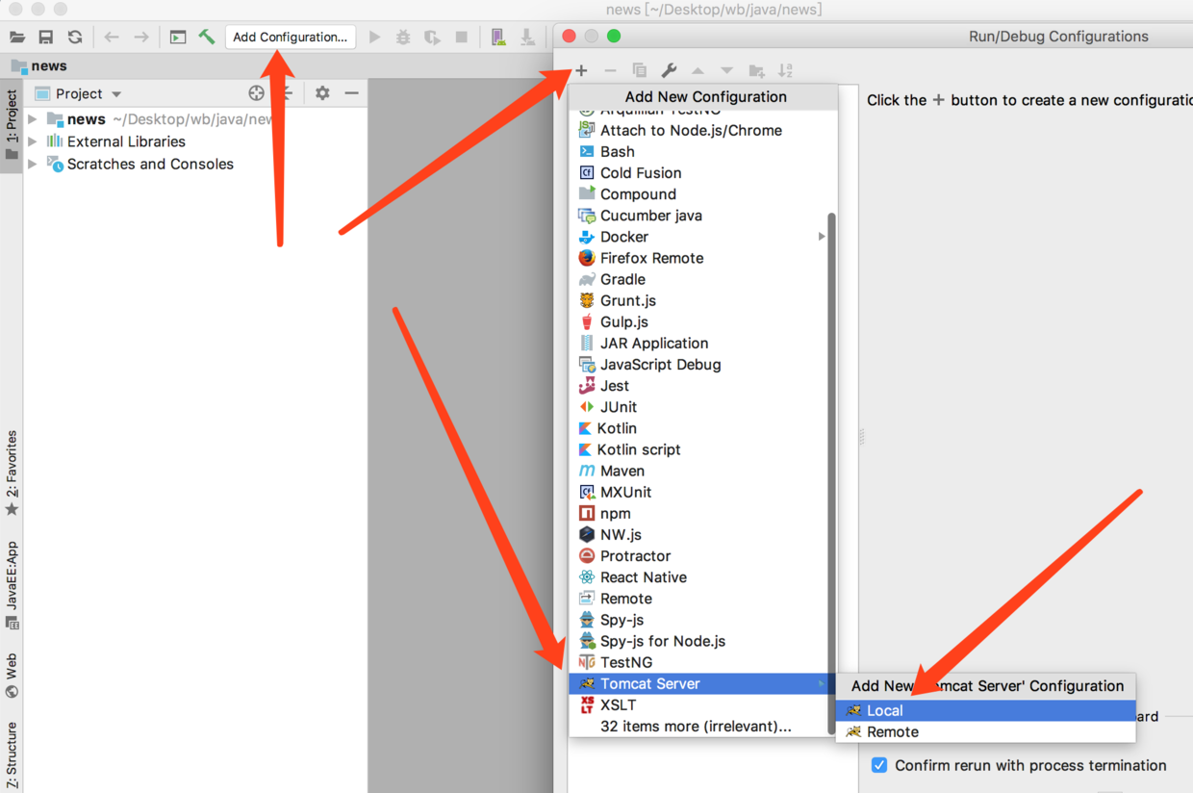Click the Copy Configuration icon
The height and width of the screenshot is (793, 1193).
point(639,70)
